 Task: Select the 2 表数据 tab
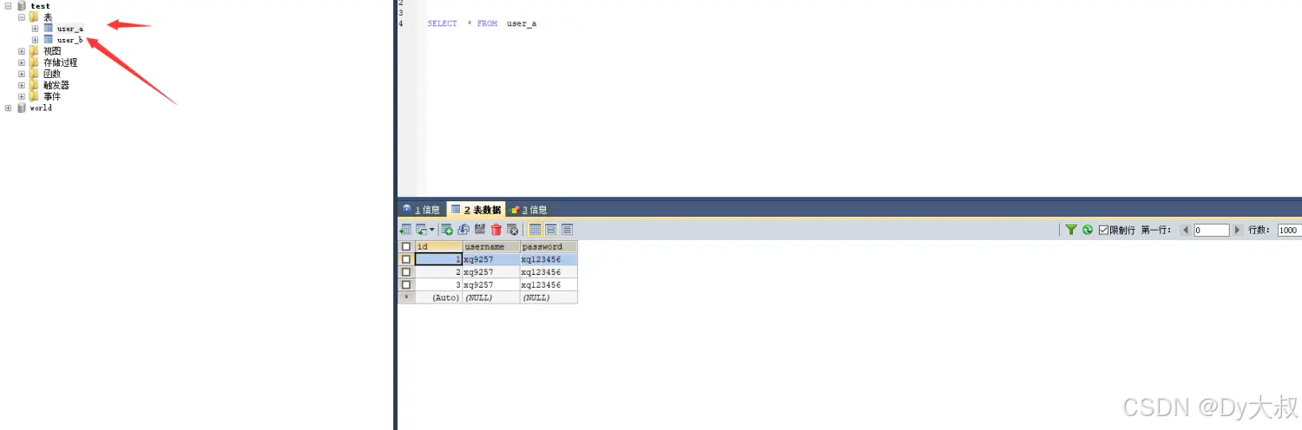coord(476,209)
